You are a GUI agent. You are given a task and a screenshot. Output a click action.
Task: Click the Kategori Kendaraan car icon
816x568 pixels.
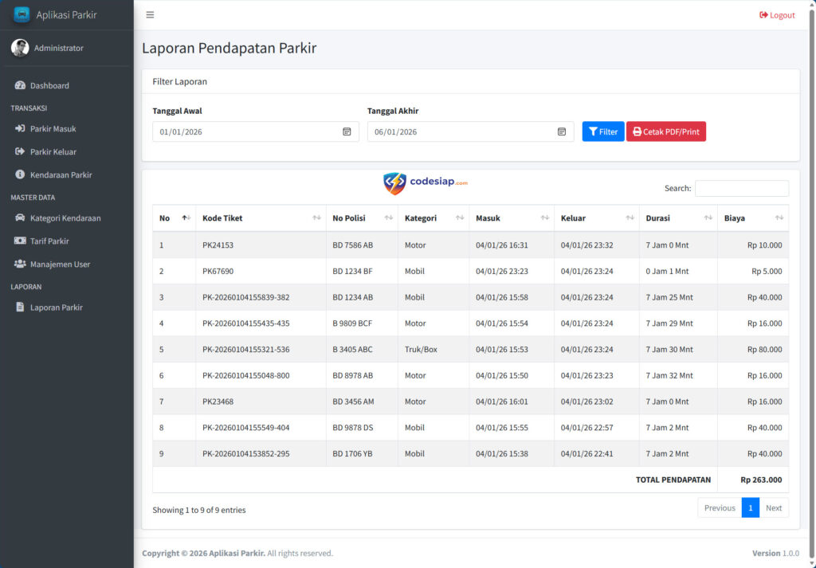[x=20, y=217]
